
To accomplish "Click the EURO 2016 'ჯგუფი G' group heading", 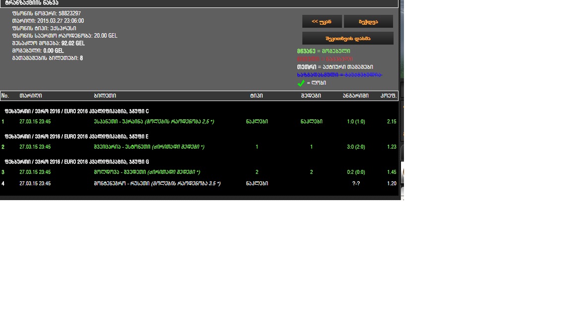I will tap(76, 161).
